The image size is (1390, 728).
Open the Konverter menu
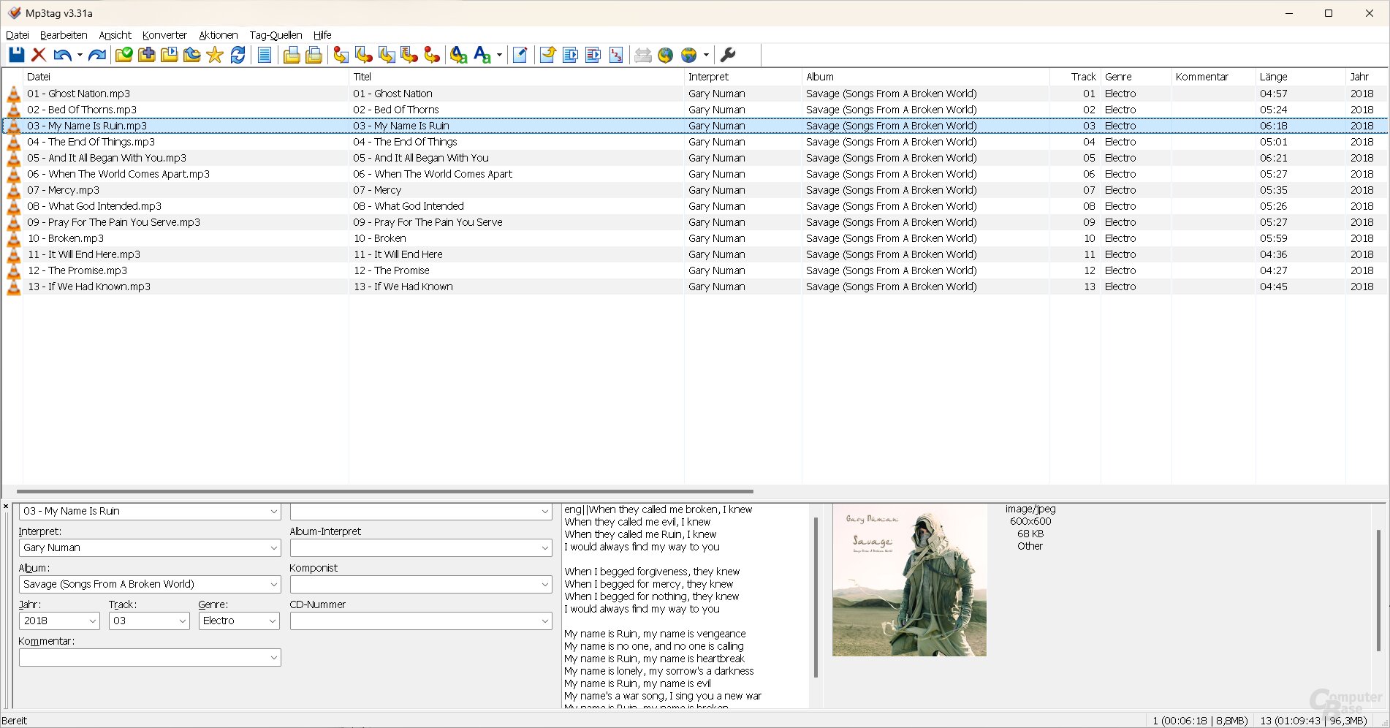(164, 35)
